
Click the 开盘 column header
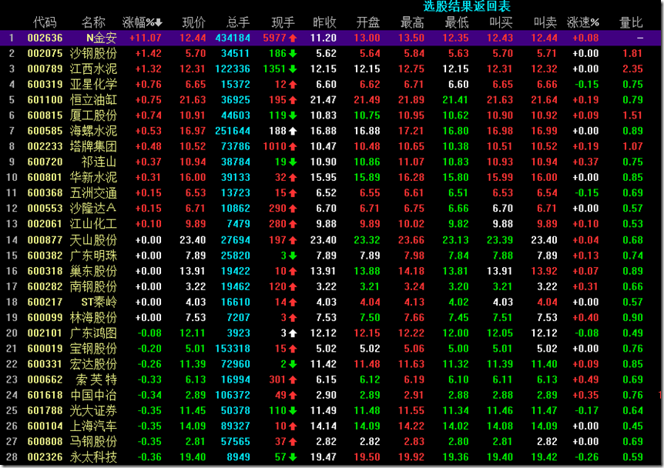tap(368, 22)
